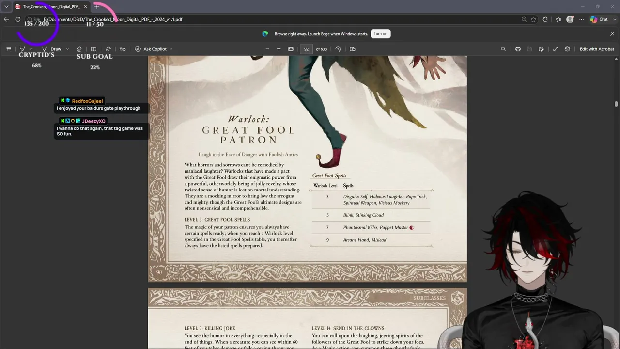This screenshot has width=620, height=349.
Task: Open the browser profile avatar
Action: tap(570, 19)
